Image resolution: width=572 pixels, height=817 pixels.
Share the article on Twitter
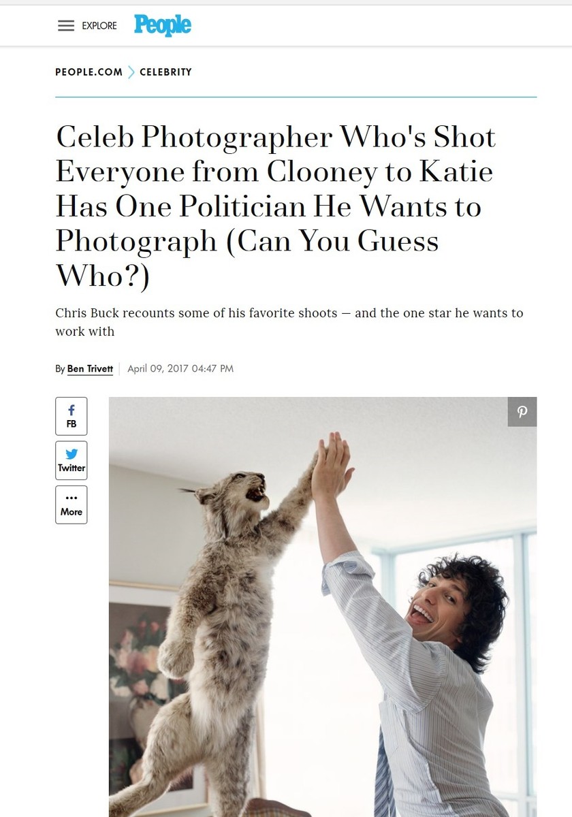71,460
